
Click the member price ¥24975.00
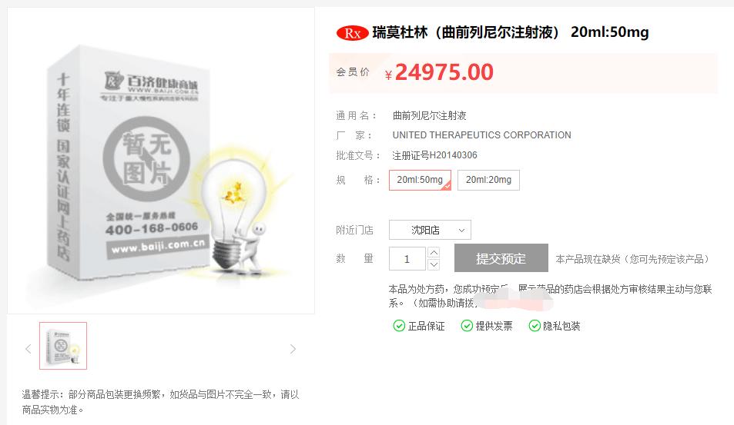(x=438, y=72)
